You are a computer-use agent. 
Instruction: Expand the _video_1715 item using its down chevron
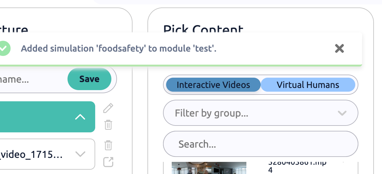coord(80,154)
